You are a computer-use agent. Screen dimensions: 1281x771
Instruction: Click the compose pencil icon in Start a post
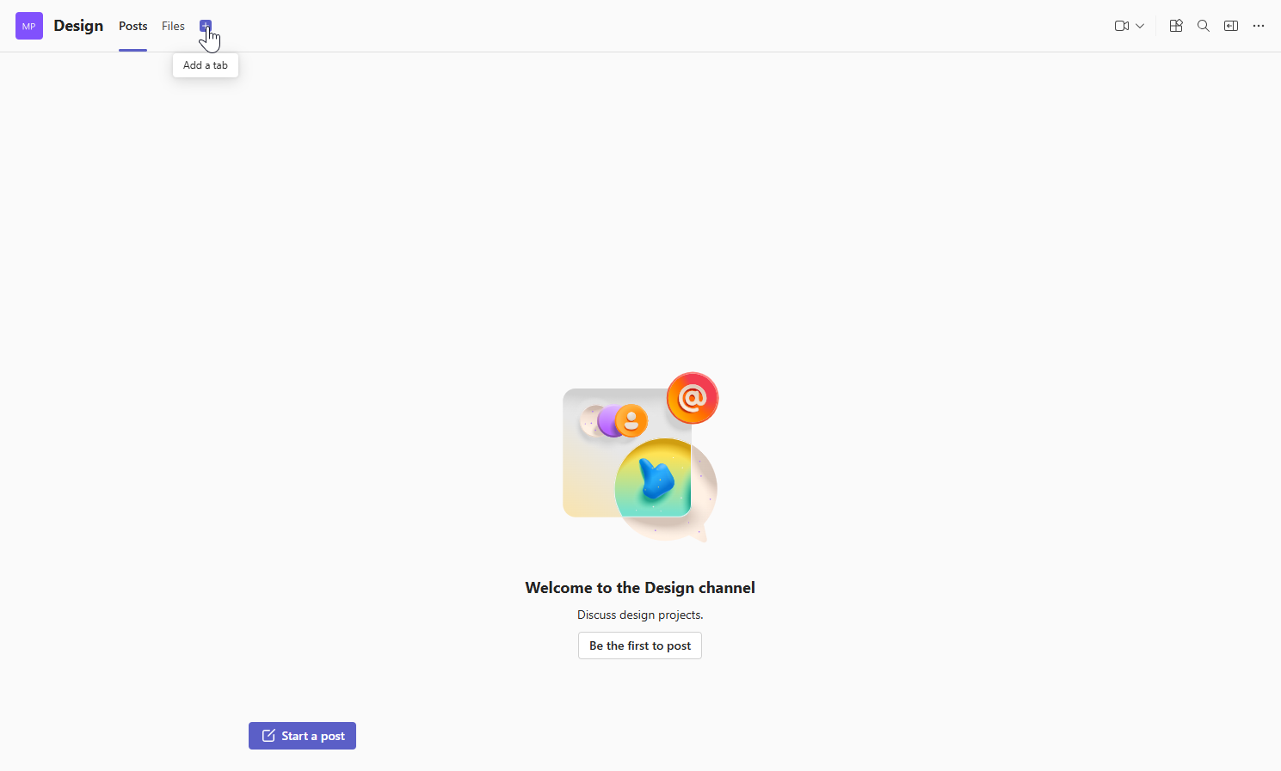[268, 736]
